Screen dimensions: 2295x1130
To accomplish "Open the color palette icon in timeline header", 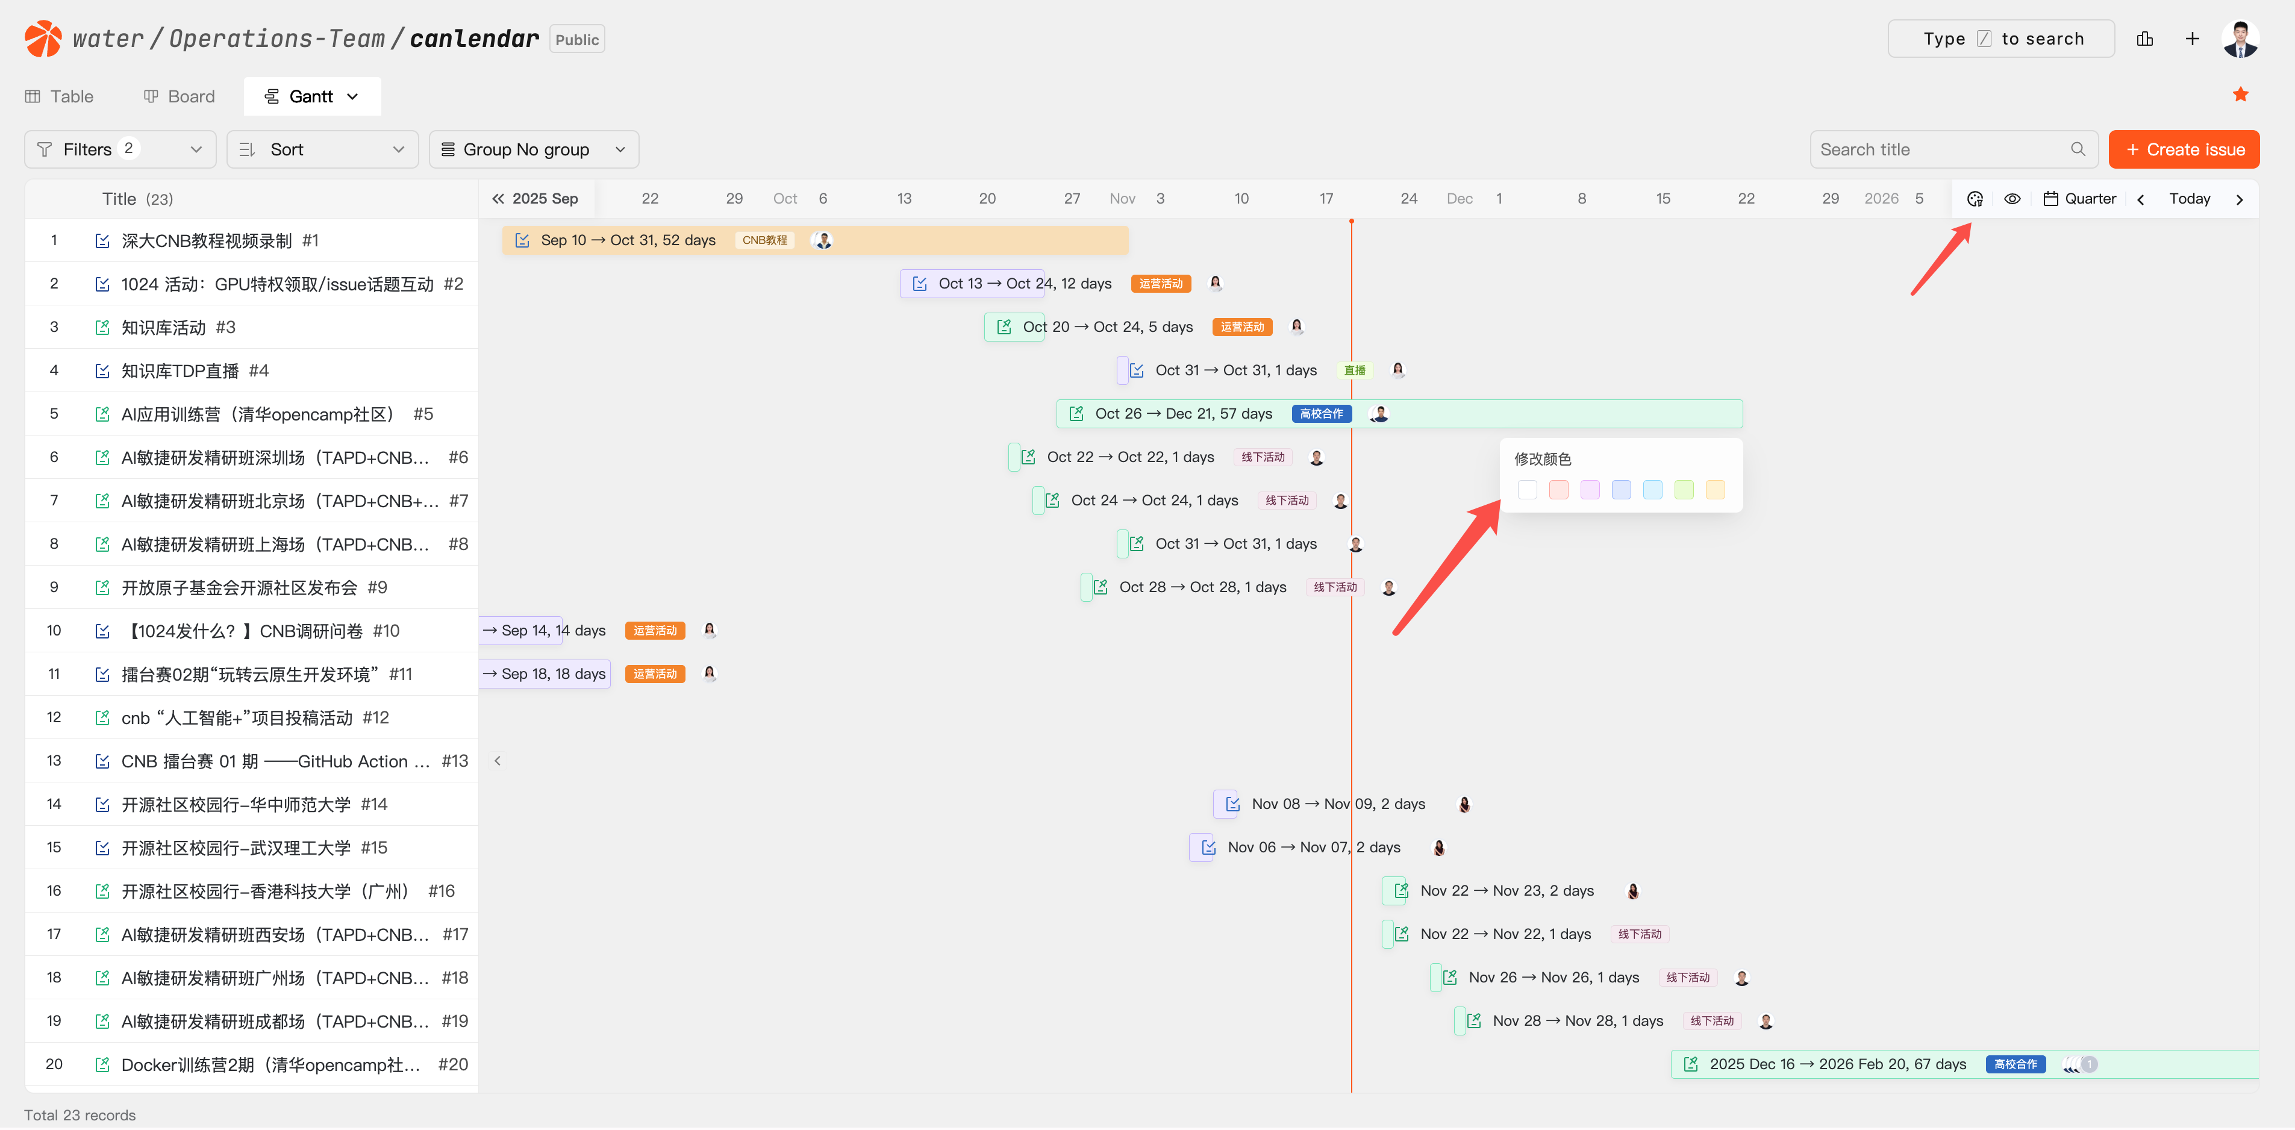I will coord(1975,199).
